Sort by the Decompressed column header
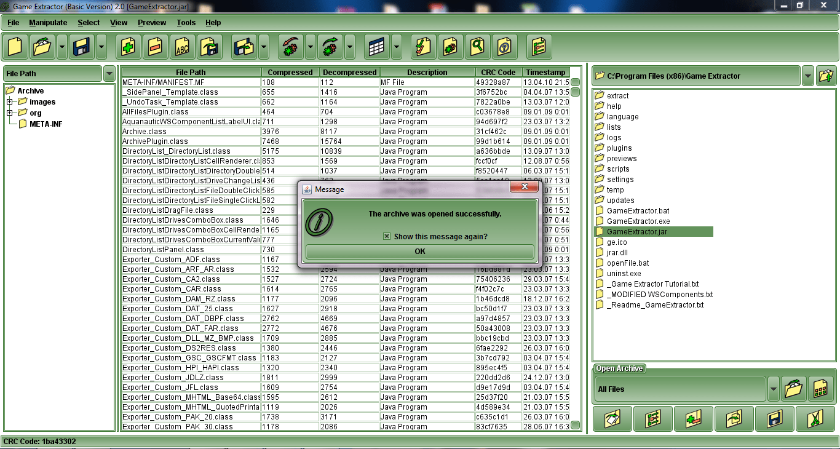 tap(350, 73)
